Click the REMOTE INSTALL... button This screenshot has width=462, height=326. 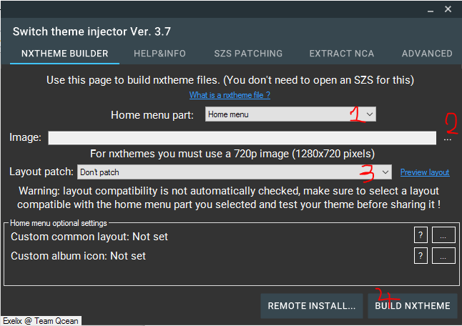pyautogui.click(x=311, y=306)
